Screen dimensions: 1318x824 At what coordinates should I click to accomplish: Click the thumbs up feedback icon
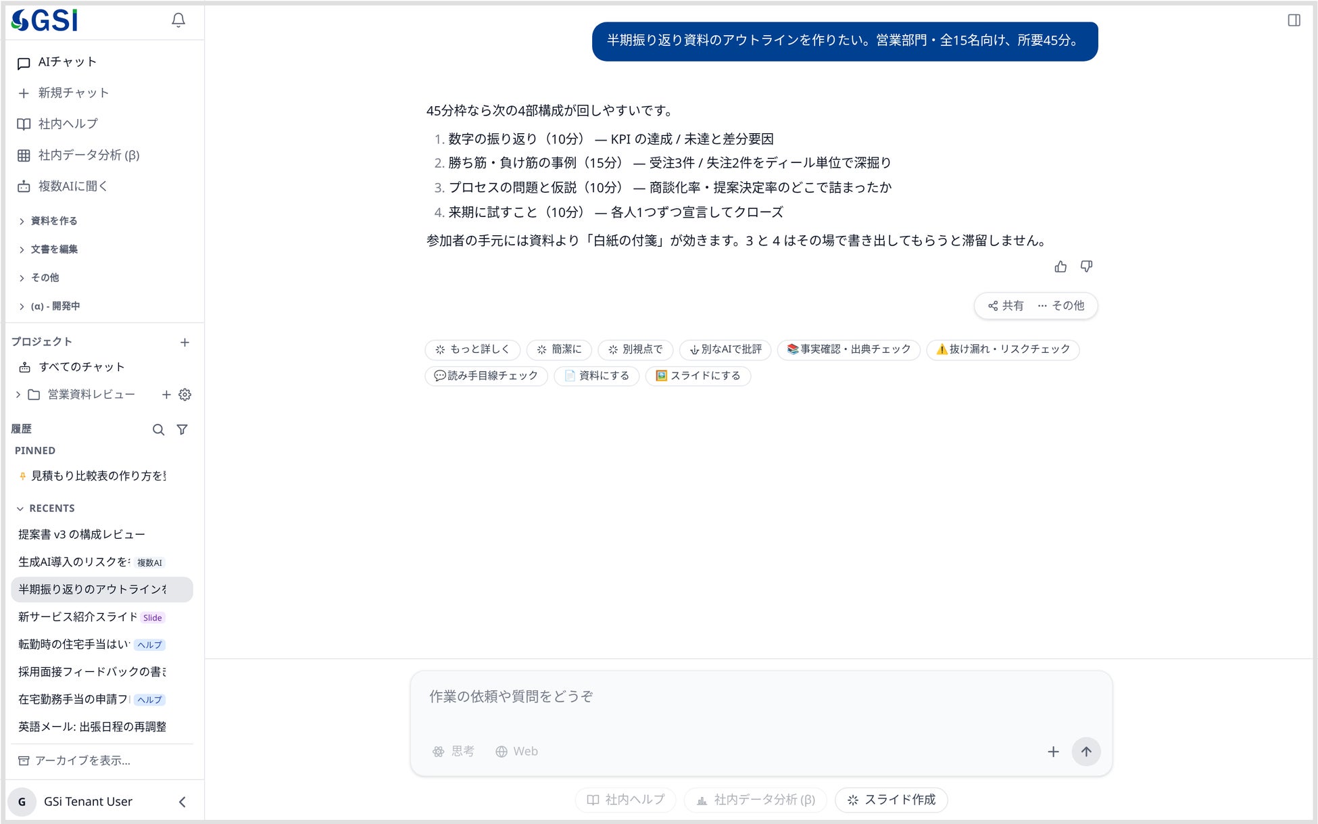point(1060,267)
